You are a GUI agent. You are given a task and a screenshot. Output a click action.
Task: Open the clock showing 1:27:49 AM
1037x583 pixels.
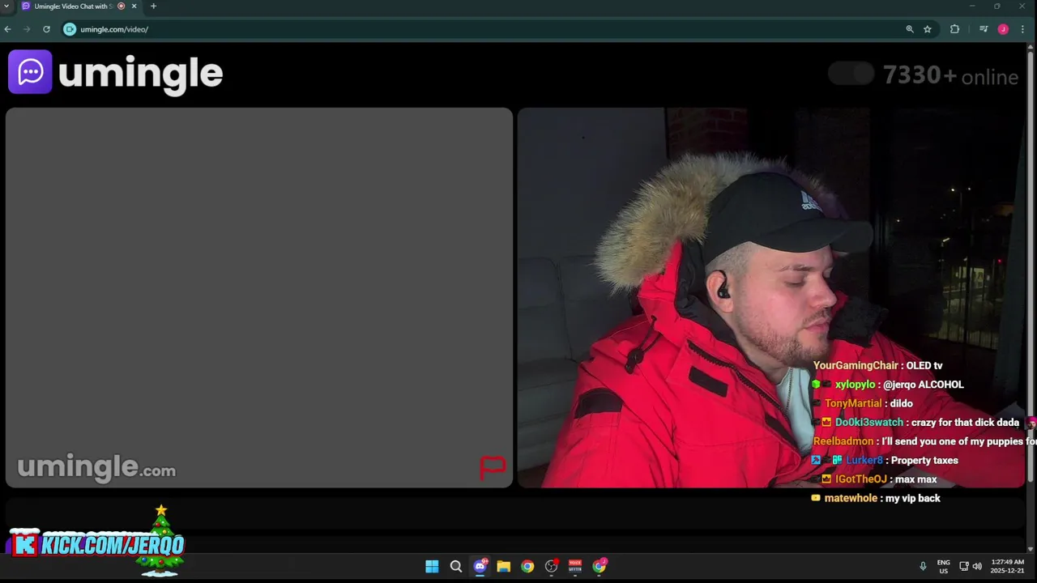tap(1007, 566)
